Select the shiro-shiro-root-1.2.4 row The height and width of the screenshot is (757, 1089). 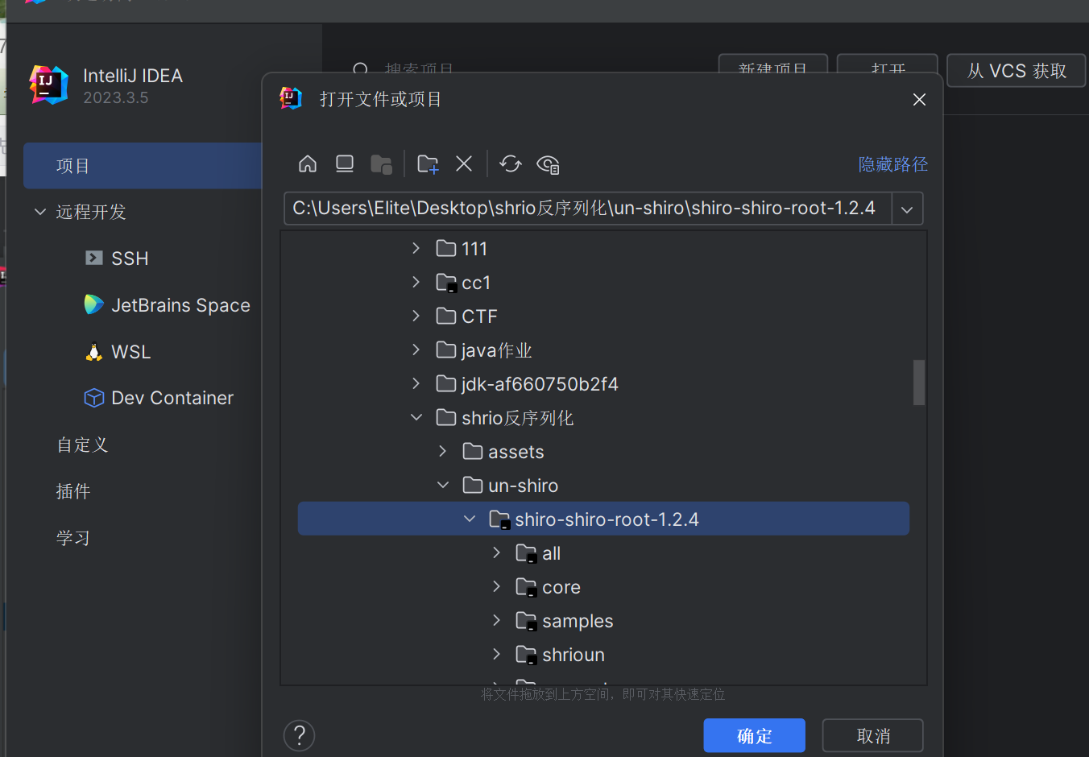point(603,519)
